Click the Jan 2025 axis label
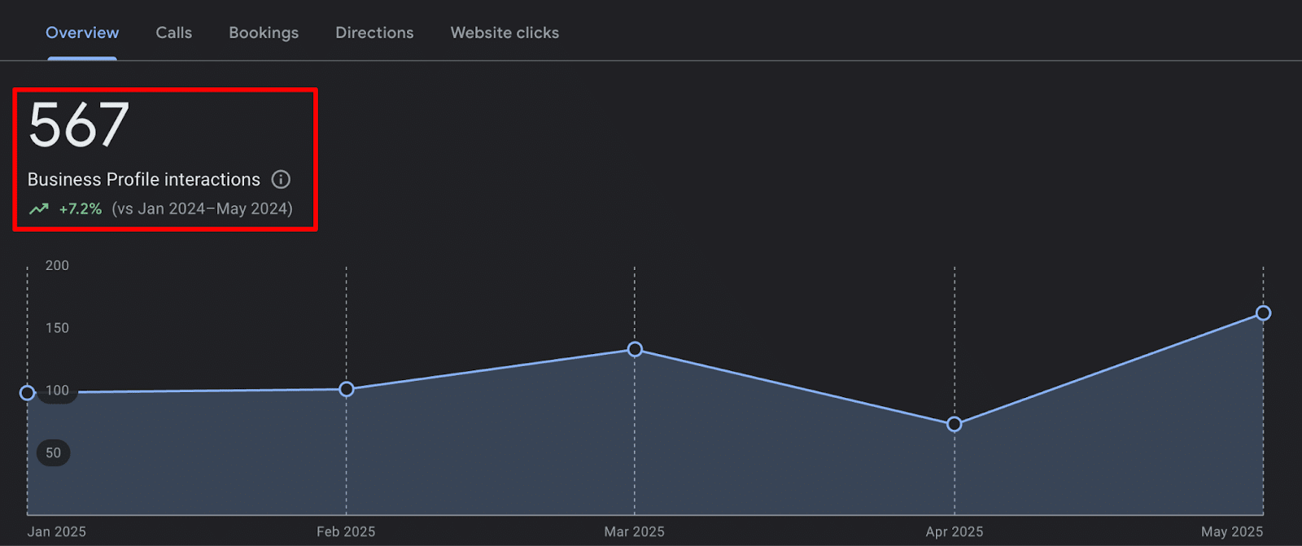The height and width of the screenshot is (546, 1302). click(57, 531)
